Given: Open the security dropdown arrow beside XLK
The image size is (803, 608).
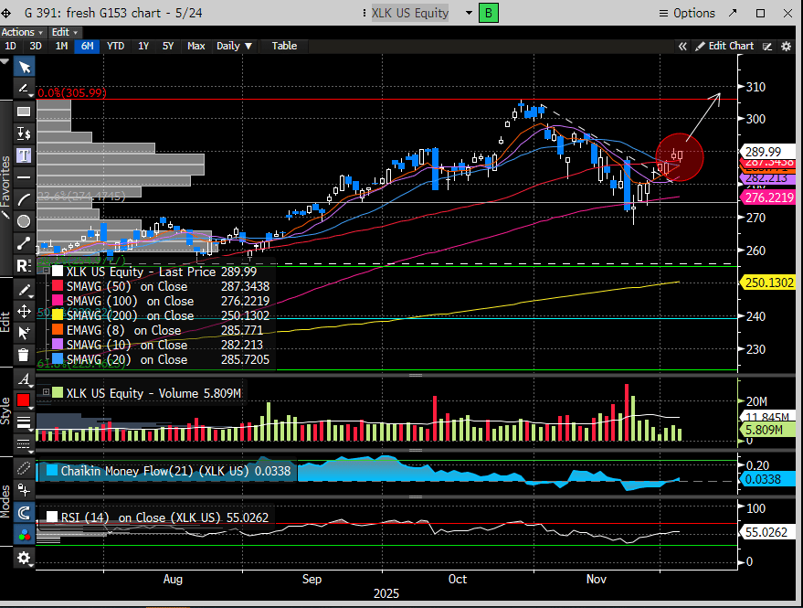Looking at the screenshot, I should pos(469,13).
